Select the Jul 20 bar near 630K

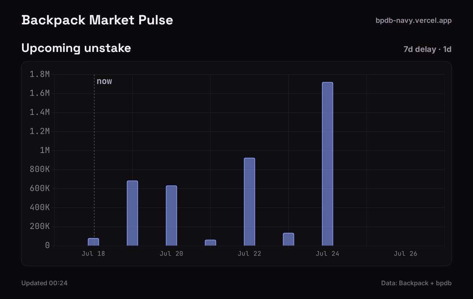[x=171, y=216]
